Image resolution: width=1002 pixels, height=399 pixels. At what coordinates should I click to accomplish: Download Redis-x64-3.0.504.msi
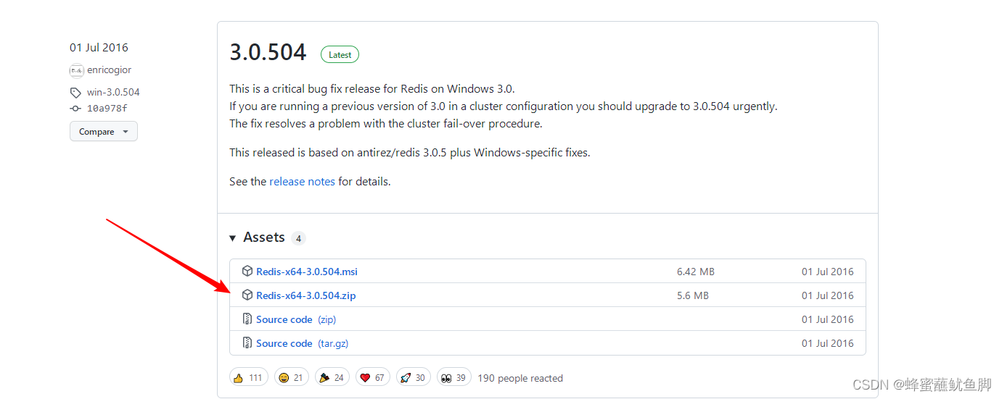coord(307,272)
